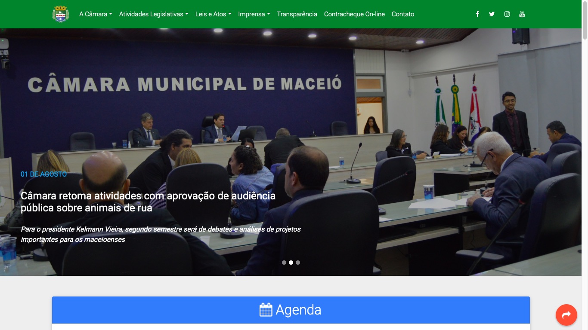Click the orange share arrow button
This screenshot has height=330, width=588.
566,315
